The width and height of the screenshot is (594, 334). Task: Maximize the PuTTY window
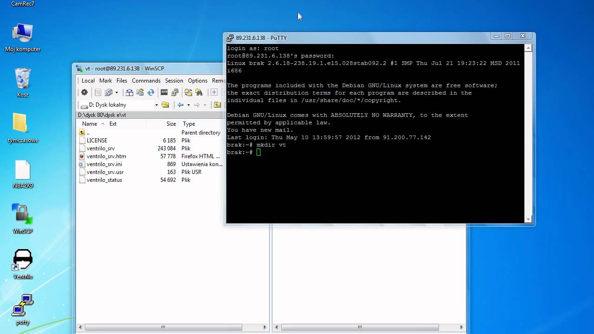pyautogui.click(x=508, y=36)
